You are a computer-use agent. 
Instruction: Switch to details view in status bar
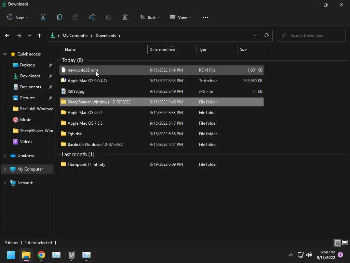point(337,242)
